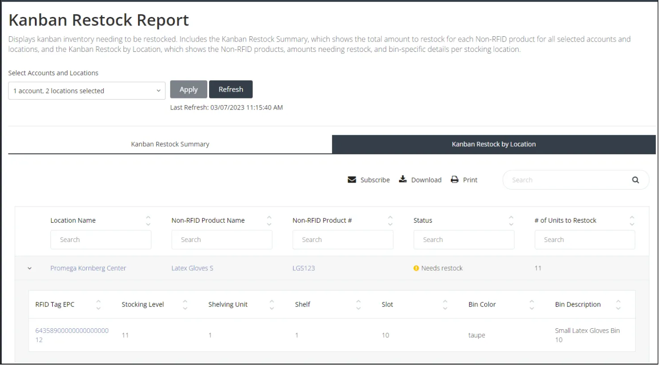659x365 pixels.
Task: Click the envelope Subscribe icon
Action: (352, 180)
